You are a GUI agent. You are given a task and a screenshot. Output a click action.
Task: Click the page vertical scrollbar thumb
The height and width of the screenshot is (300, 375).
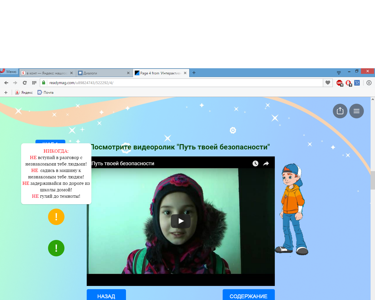coord(373,180)
